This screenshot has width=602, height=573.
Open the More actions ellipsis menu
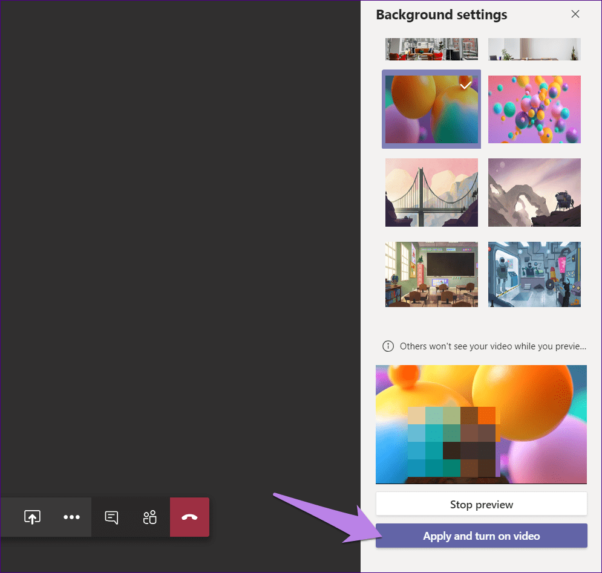pos(71,517)
